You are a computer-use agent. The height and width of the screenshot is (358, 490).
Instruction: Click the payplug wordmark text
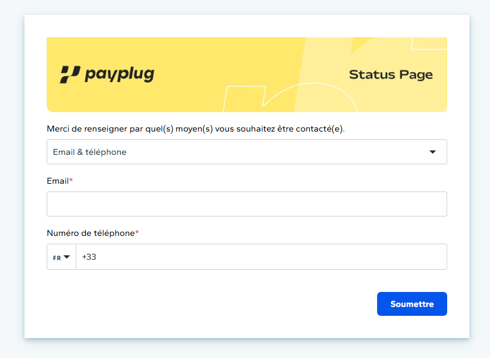coord(119,74)
